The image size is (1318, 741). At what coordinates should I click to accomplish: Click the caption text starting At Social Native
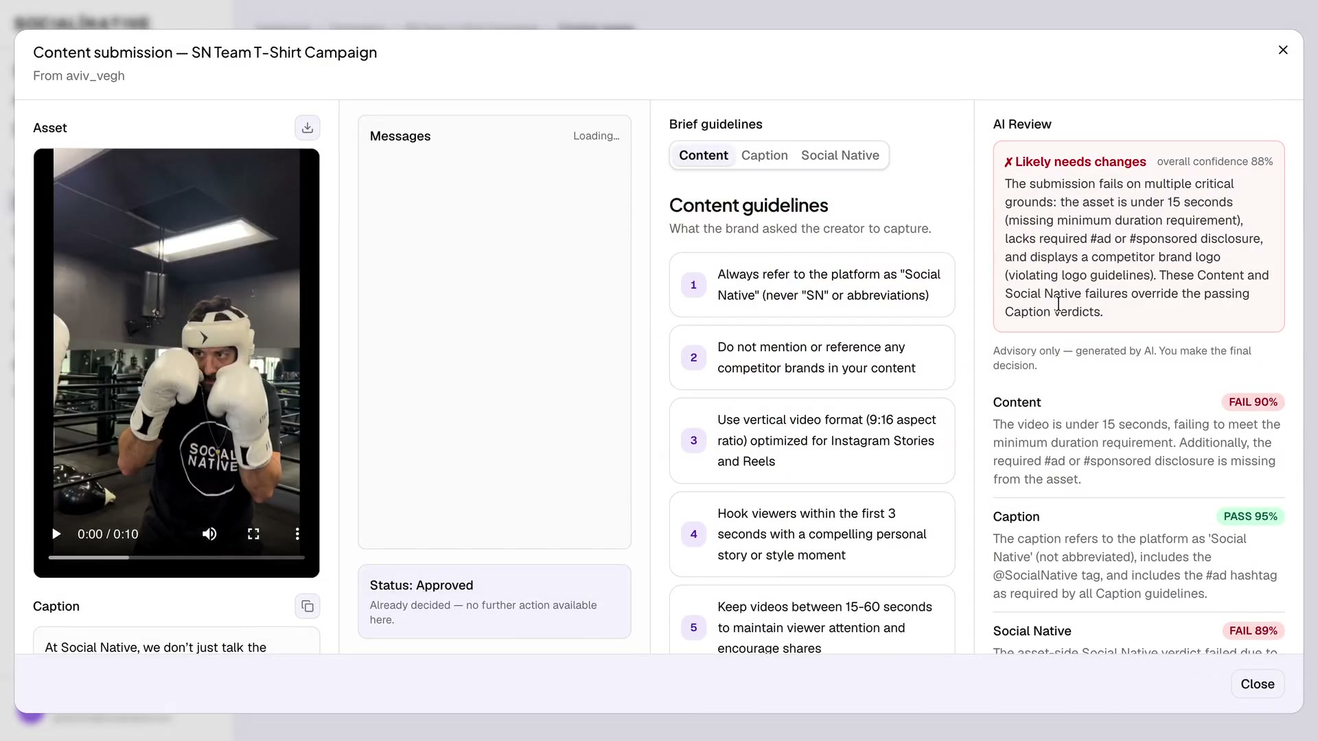pyautogui.click(x=156, y=647)
